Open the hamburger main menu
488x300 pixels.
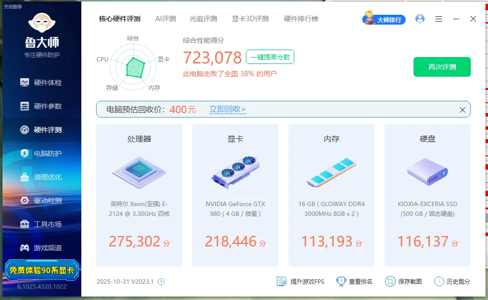tap(439, 19)
